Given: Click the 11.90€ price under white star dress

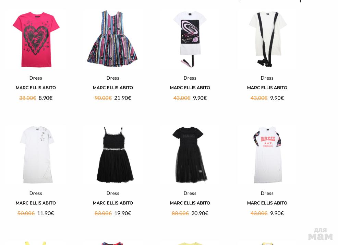Looking at the screenshot, I should (x=46, y=213).
